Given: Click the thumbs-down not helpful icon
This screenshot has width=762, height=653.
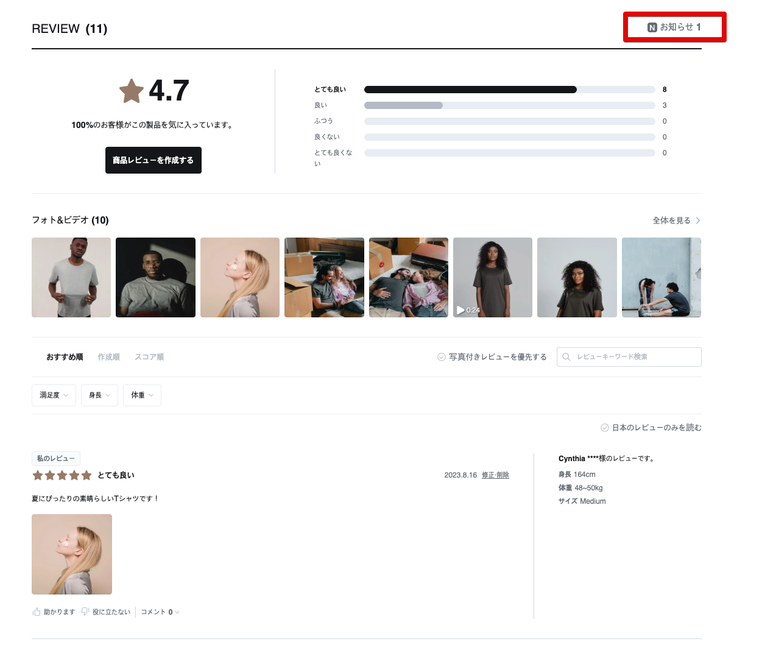Looking at the screenshot, I should tap(85, 612).
